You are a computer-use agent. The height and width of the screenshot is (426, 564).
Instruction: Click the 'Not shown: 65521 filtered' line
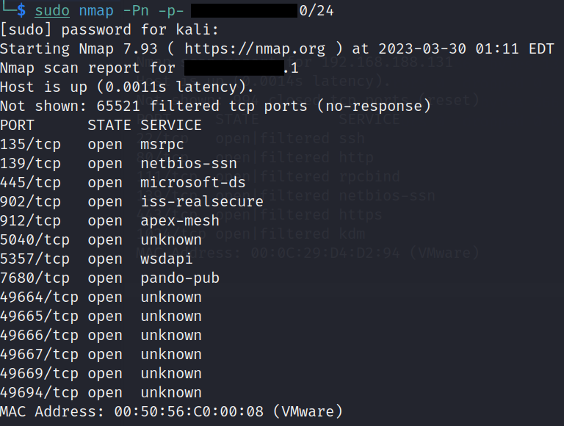(x=214, y=106)
